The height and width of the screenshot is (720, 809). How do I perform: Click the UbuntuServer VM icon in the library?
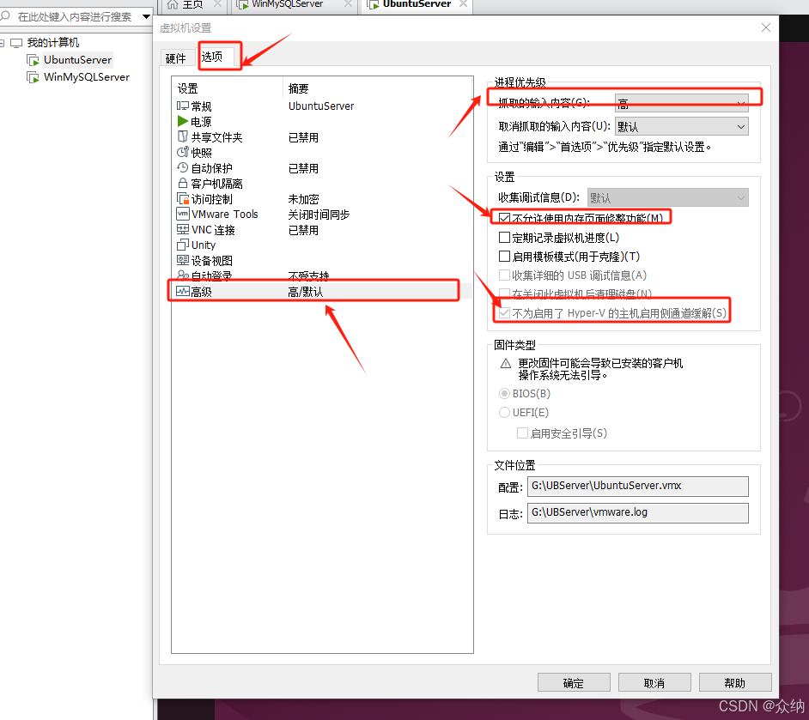click(x=33, y=60)
